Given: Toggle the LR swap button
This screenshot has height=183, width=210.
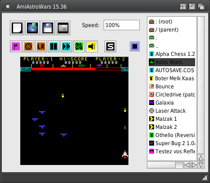Looking at the screenshot, I should point(41,46).
